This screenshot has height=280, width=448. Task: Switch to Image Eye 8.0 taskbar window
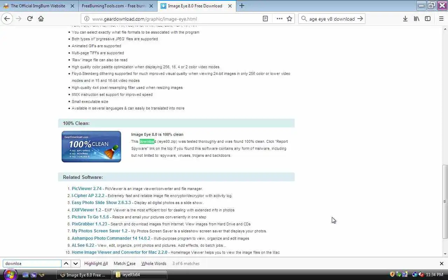pyautogui.click(x=84, y=275)
